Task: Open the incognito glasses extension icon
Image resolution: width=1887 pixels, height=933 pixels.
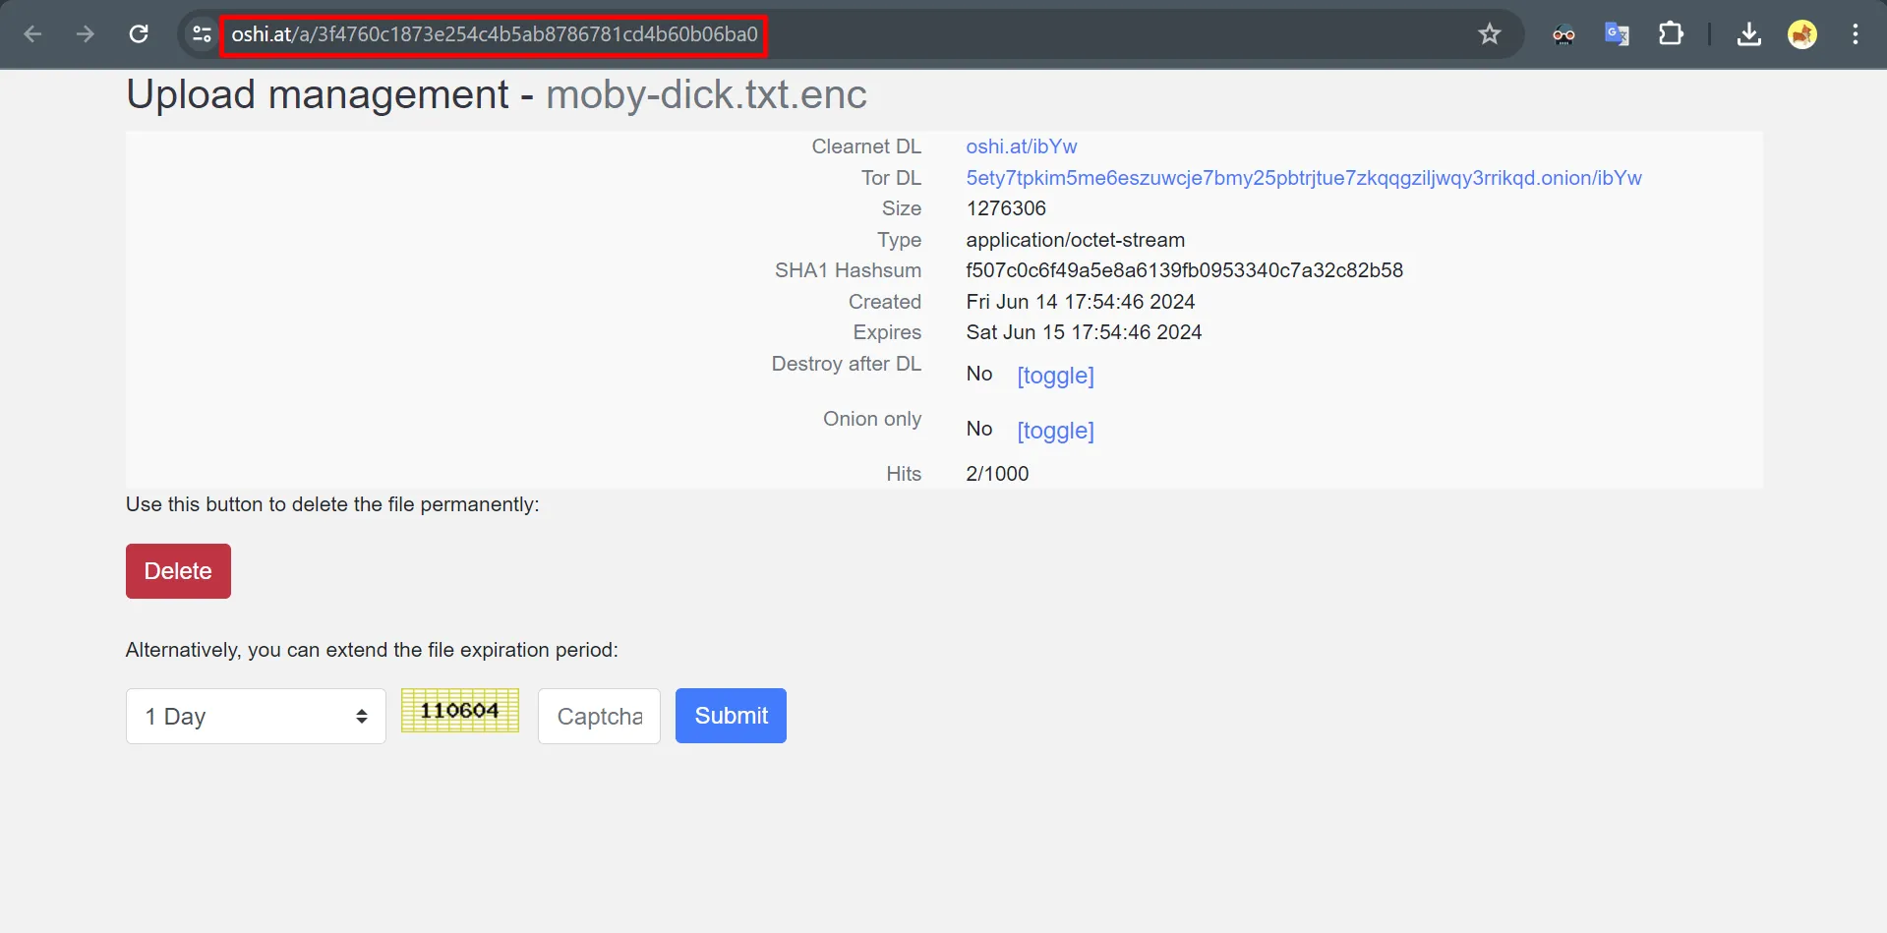Action: pyautogui.click(x=1563, y=35)
